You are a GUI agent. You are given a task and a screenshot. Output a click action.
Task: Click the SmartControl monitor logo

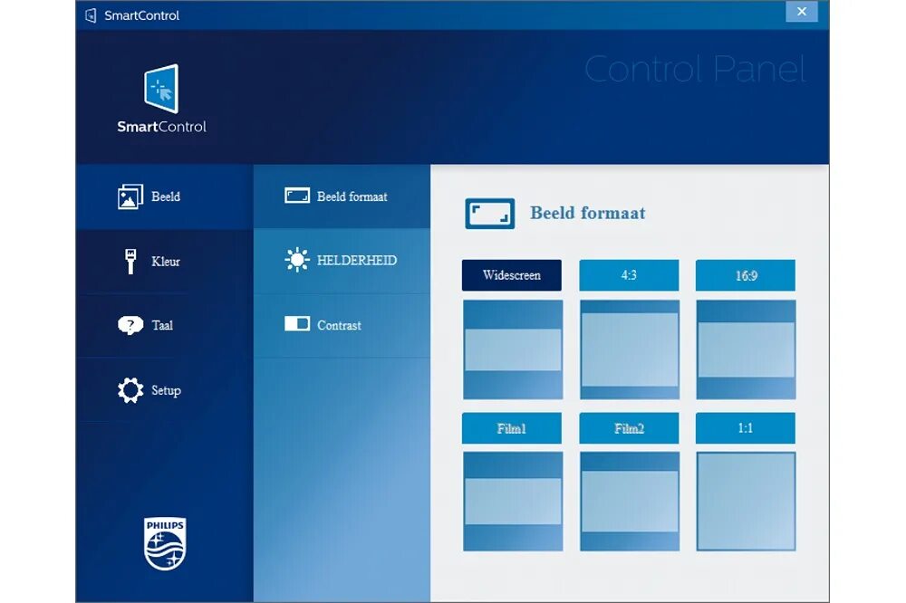(x=161, y=89)
